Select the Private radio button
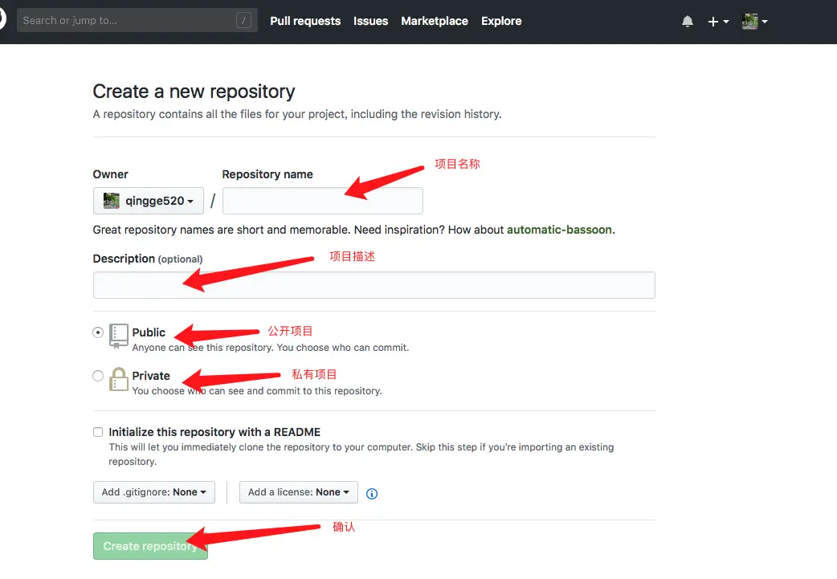 point(98,376)
